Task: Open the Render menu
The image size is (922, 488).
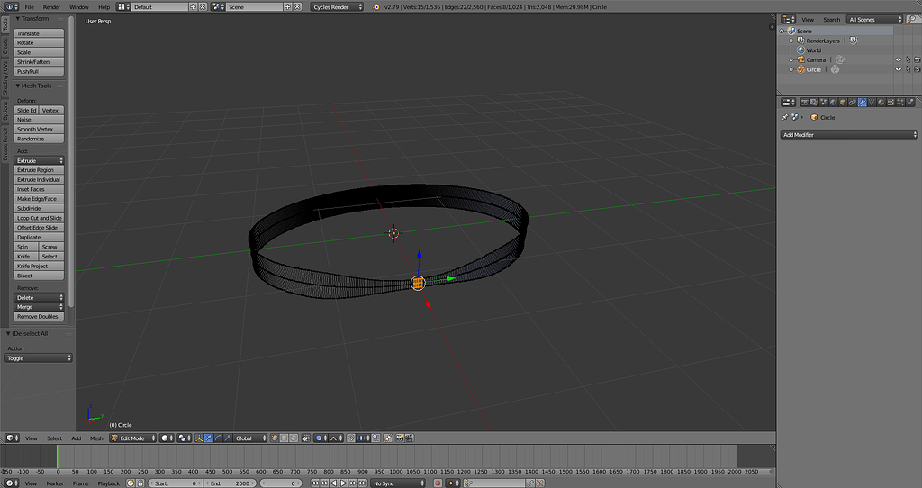Action: [51, 7]
